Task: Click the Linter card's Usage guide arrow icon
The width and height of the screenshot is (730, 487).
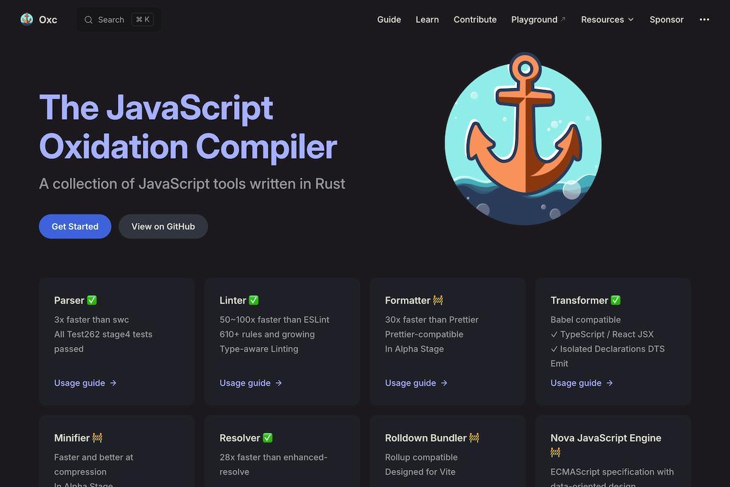Action: pos(279,383)
